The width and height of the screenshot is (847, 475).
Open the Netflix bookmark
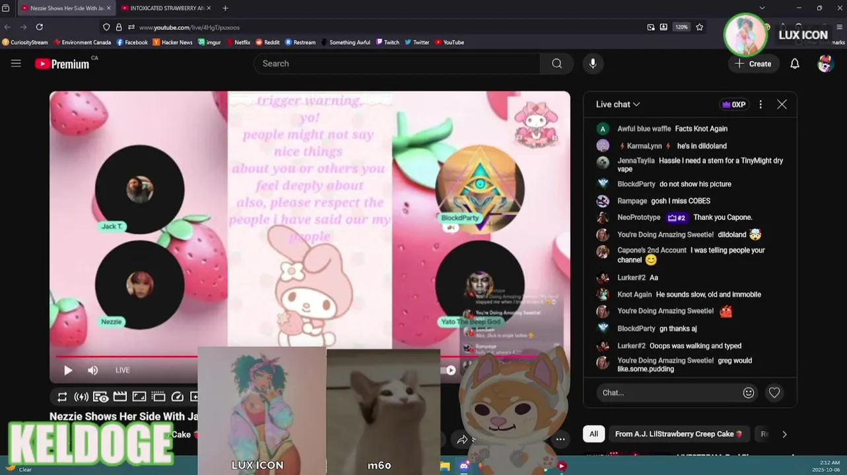(x=238, y=42)
